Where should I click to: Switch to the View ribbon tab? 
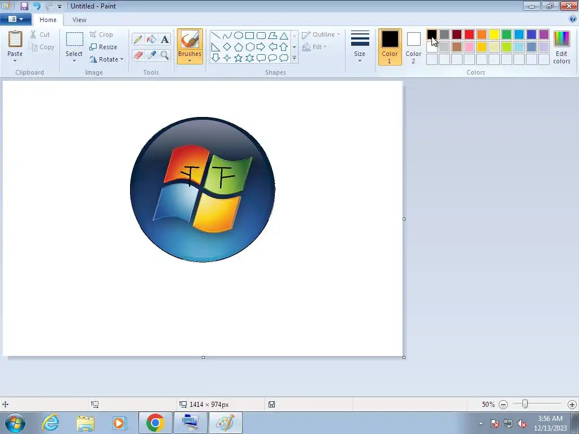tap(79, 20)
